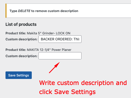Click bold 'Product title:' label above the Grinder field
Viewport: 131px width, 98px height.
(16, 33)
